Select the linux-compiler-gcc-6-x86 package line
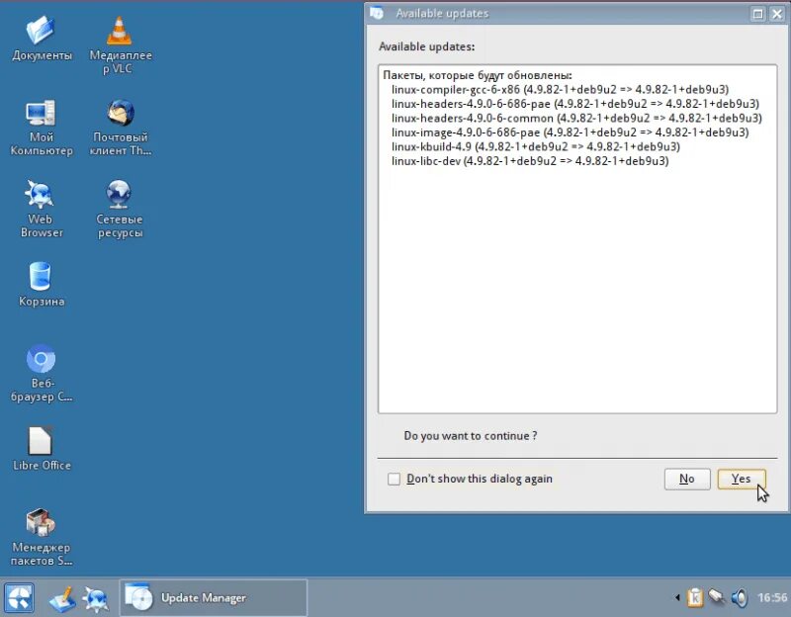 click(x=560, y=90)
